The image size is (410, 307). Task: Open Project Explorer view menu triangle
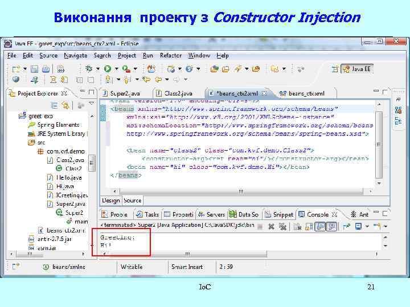pos(91,103)
